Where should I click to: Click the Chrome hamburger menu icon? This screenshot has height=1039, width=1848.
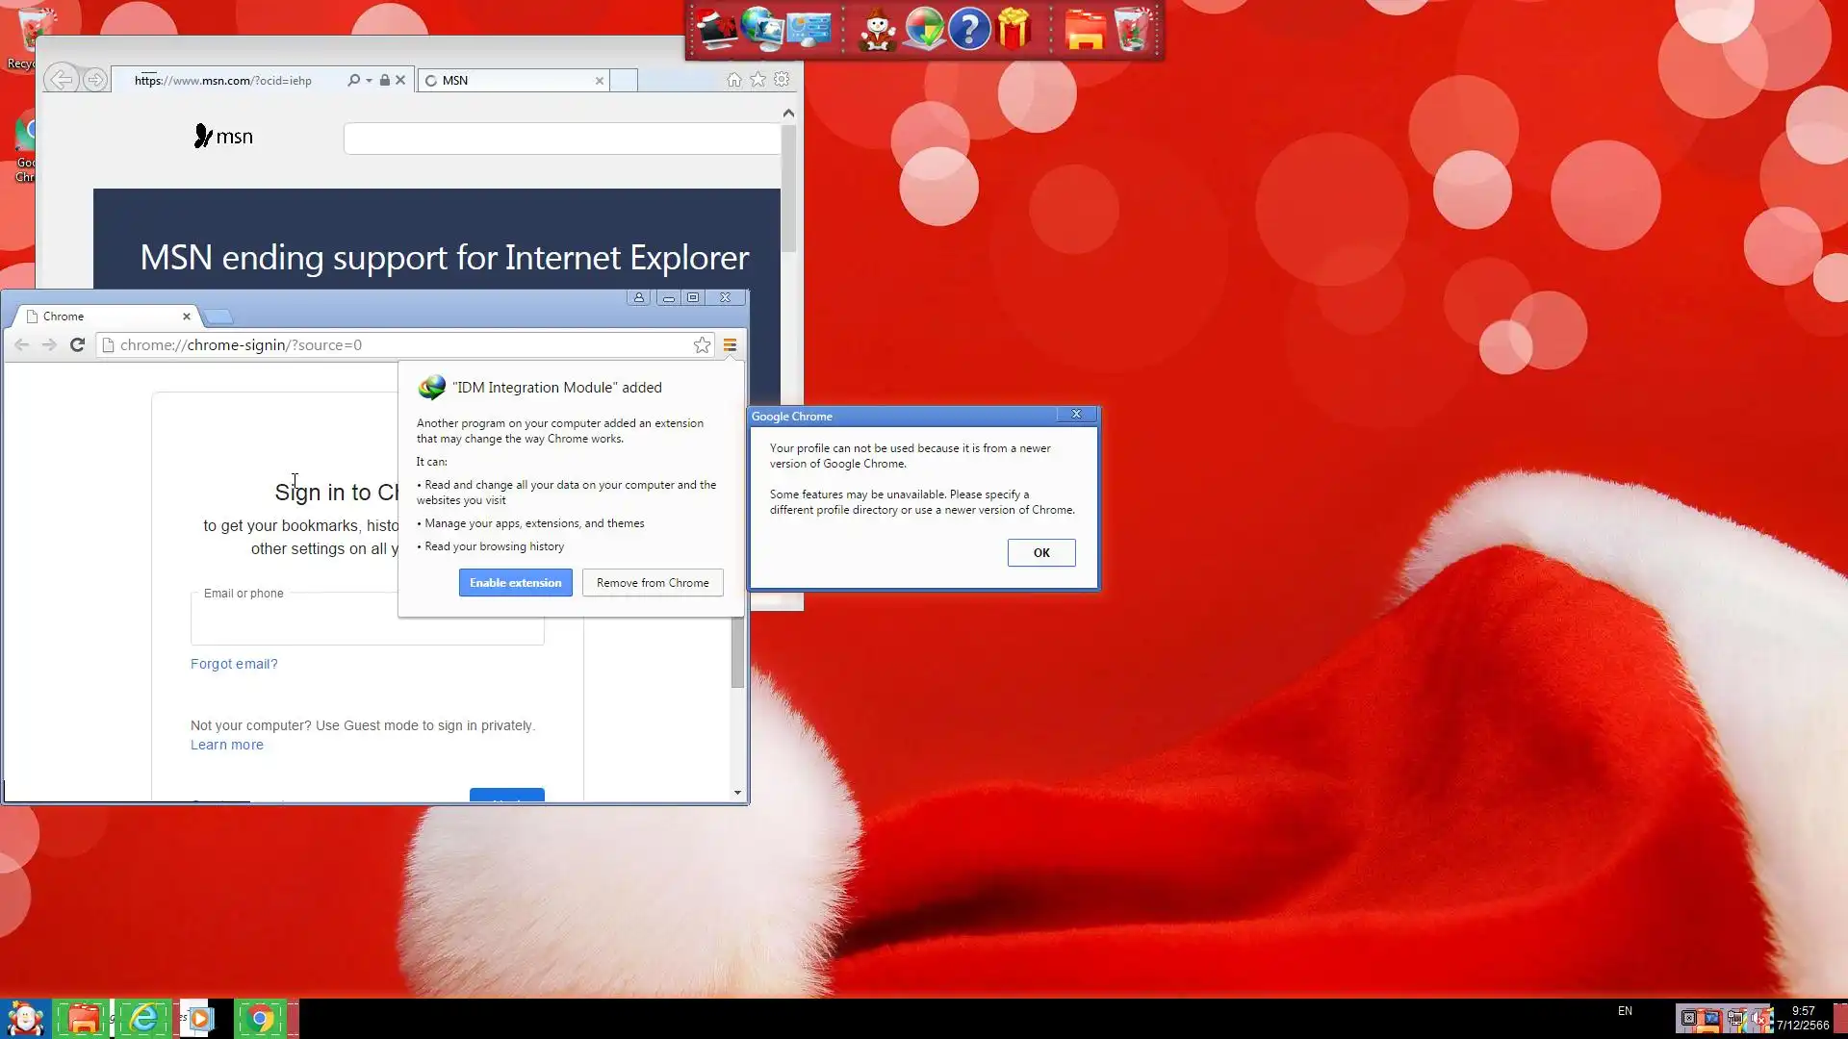730,345
